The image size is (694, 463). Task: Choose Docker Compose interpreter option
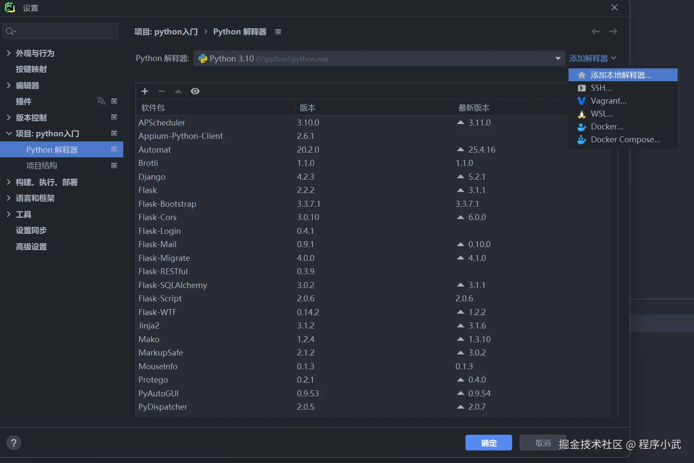(623, 139)
